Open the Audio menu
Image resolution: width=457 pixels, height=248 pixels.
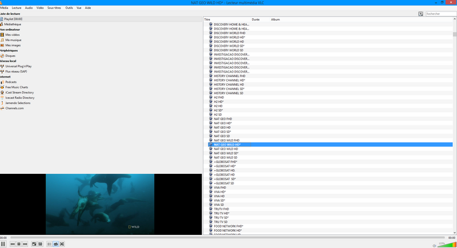29,8
